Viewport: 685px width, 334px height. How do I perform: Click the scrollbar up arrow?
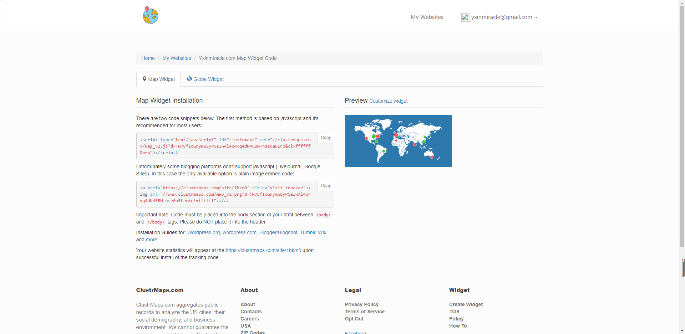[x=682, y=3]
